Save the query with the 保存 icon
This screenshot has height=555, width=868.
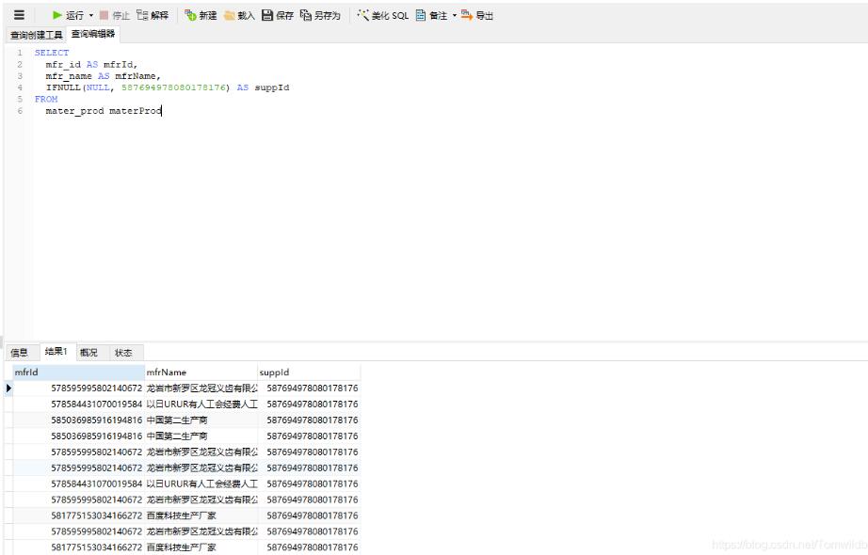point(276,14)
